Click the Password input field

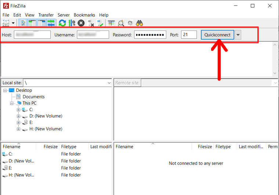point(150,35)
